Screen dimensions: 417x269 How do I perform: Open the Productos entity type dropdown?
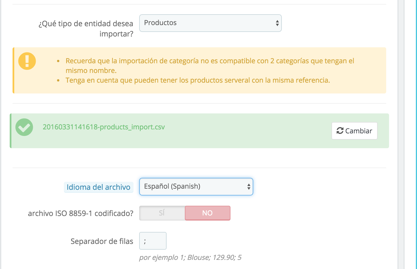coord(210,23)
